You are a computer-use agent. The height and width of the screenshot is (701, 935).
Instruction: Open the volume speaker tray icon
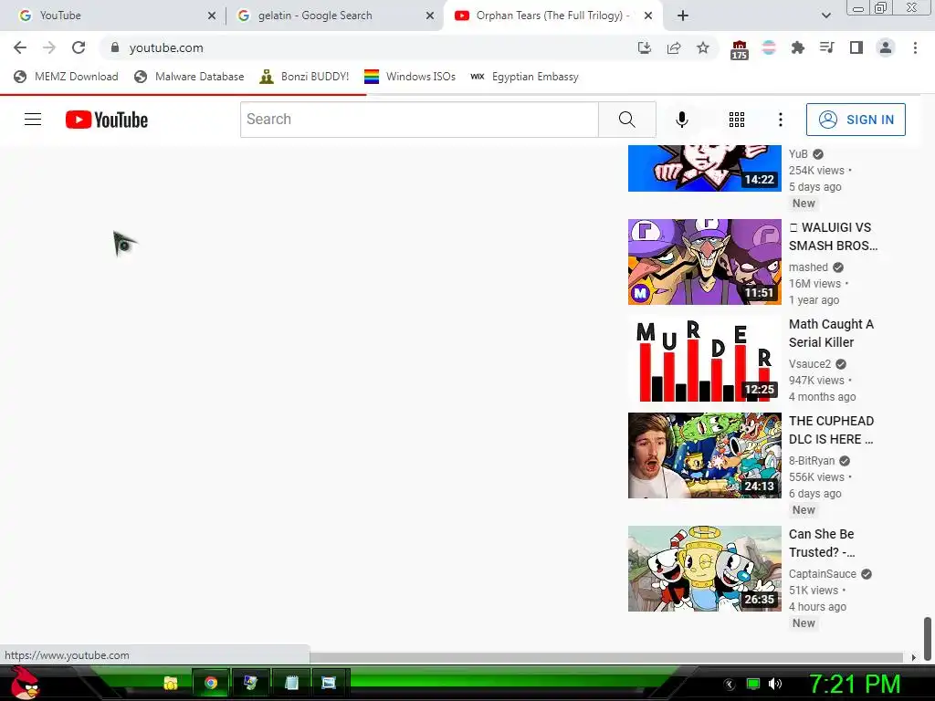[775, 684]
